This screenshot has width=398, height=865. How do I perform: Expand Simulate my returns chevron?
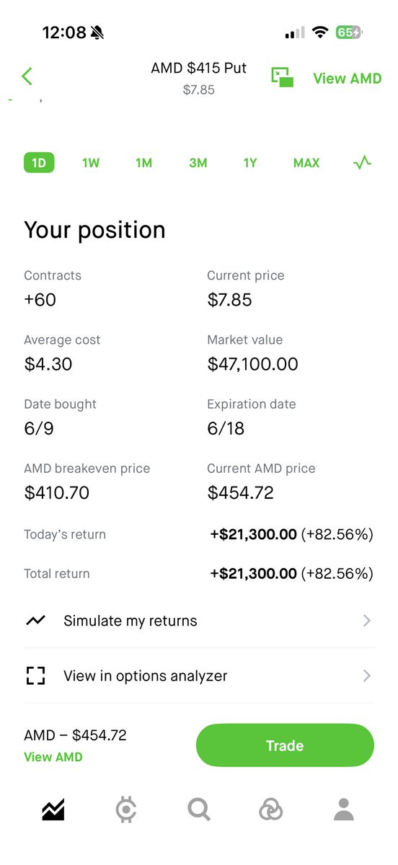click(x=367, y=621)
